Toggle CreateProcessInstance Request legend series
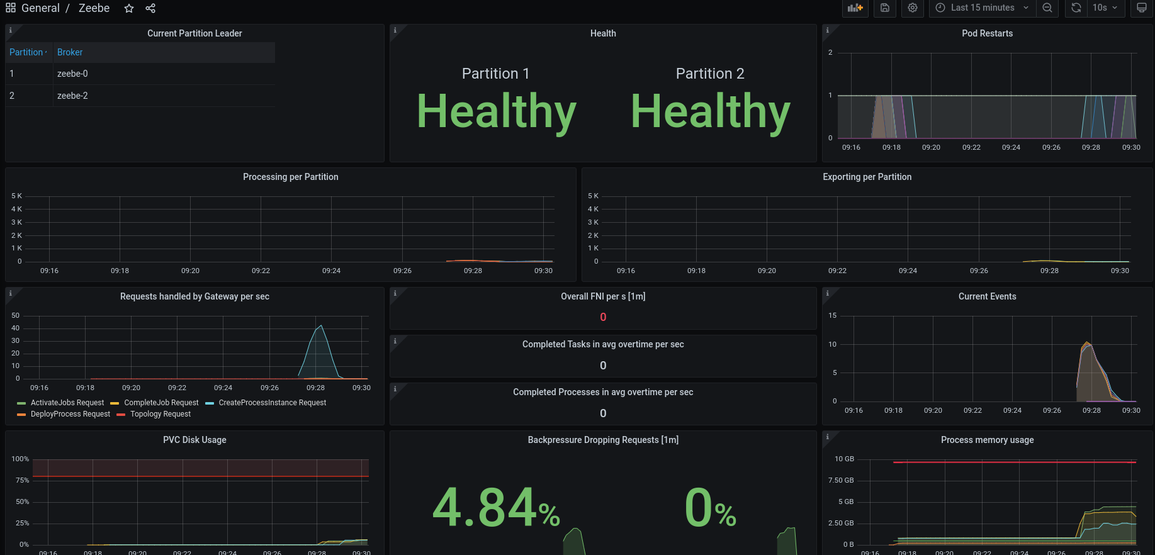Viewport: 1155px width, 555px height. click(x=273, y=403)
